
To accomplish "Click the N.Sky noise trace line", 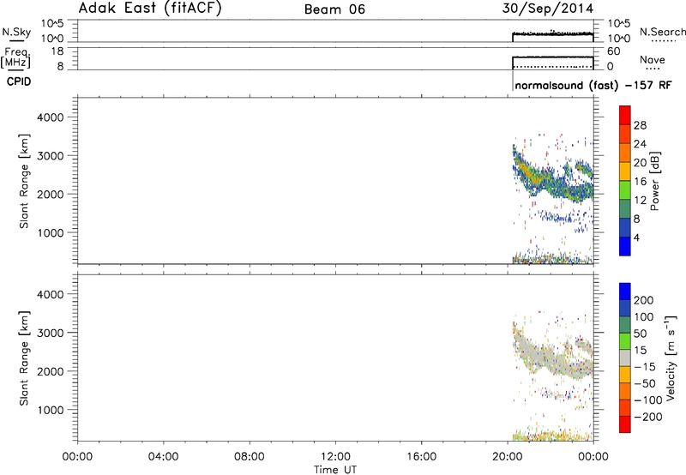I will pos(553,33).
